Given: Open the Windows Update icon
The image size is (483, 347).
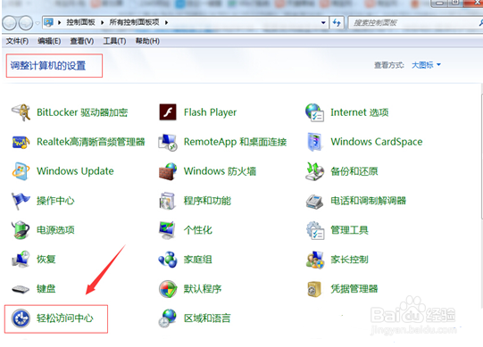Looking at the screenshot, I should pyautogui.click(x=21, y=171).
